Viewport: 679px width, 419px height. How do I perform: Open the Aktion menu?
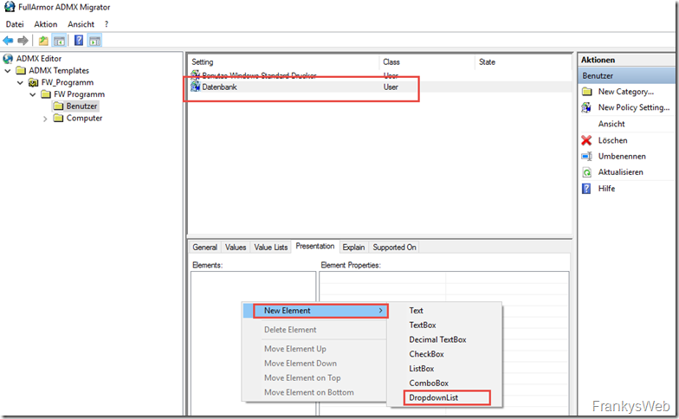(45, 24)
